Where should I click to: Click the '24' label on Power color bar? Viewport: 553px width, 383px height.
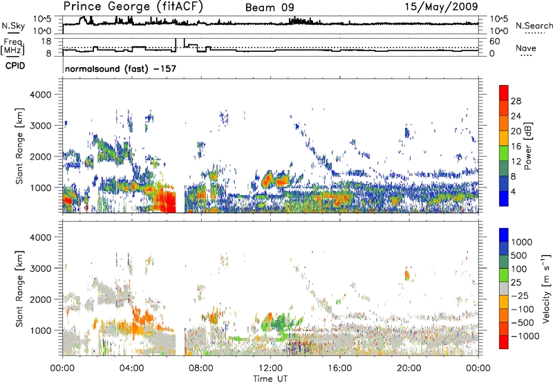(516, 116)
